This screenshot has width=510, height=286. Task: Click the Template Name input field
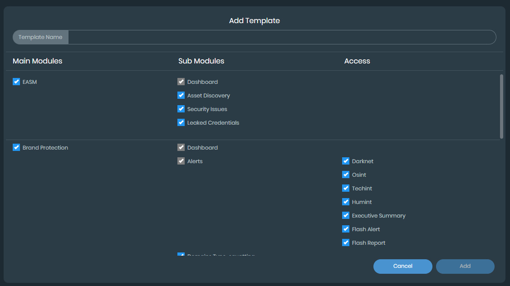tap(281, 37)
